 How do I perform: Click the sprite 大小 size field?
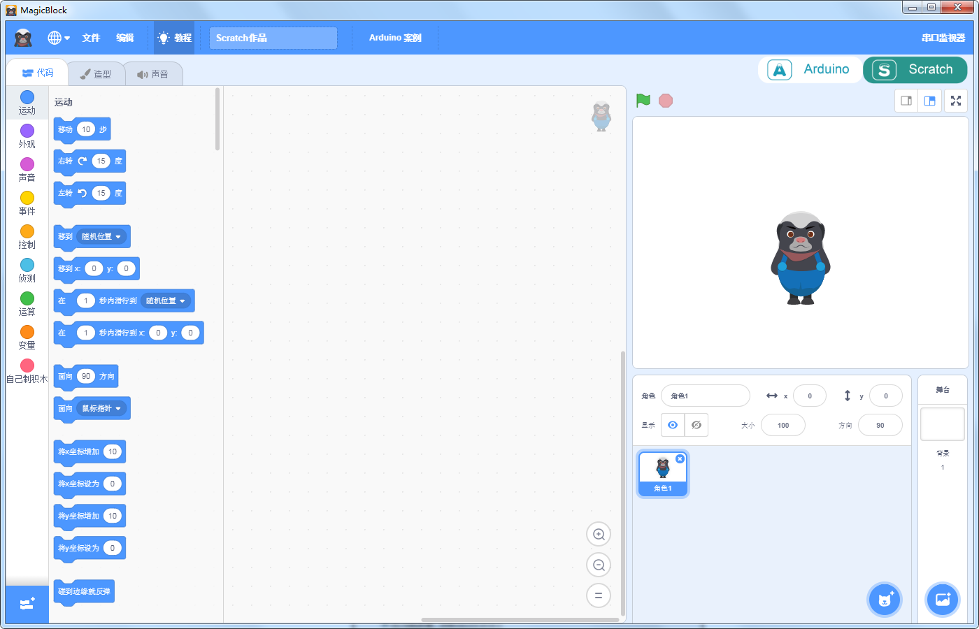coord(783,425)
